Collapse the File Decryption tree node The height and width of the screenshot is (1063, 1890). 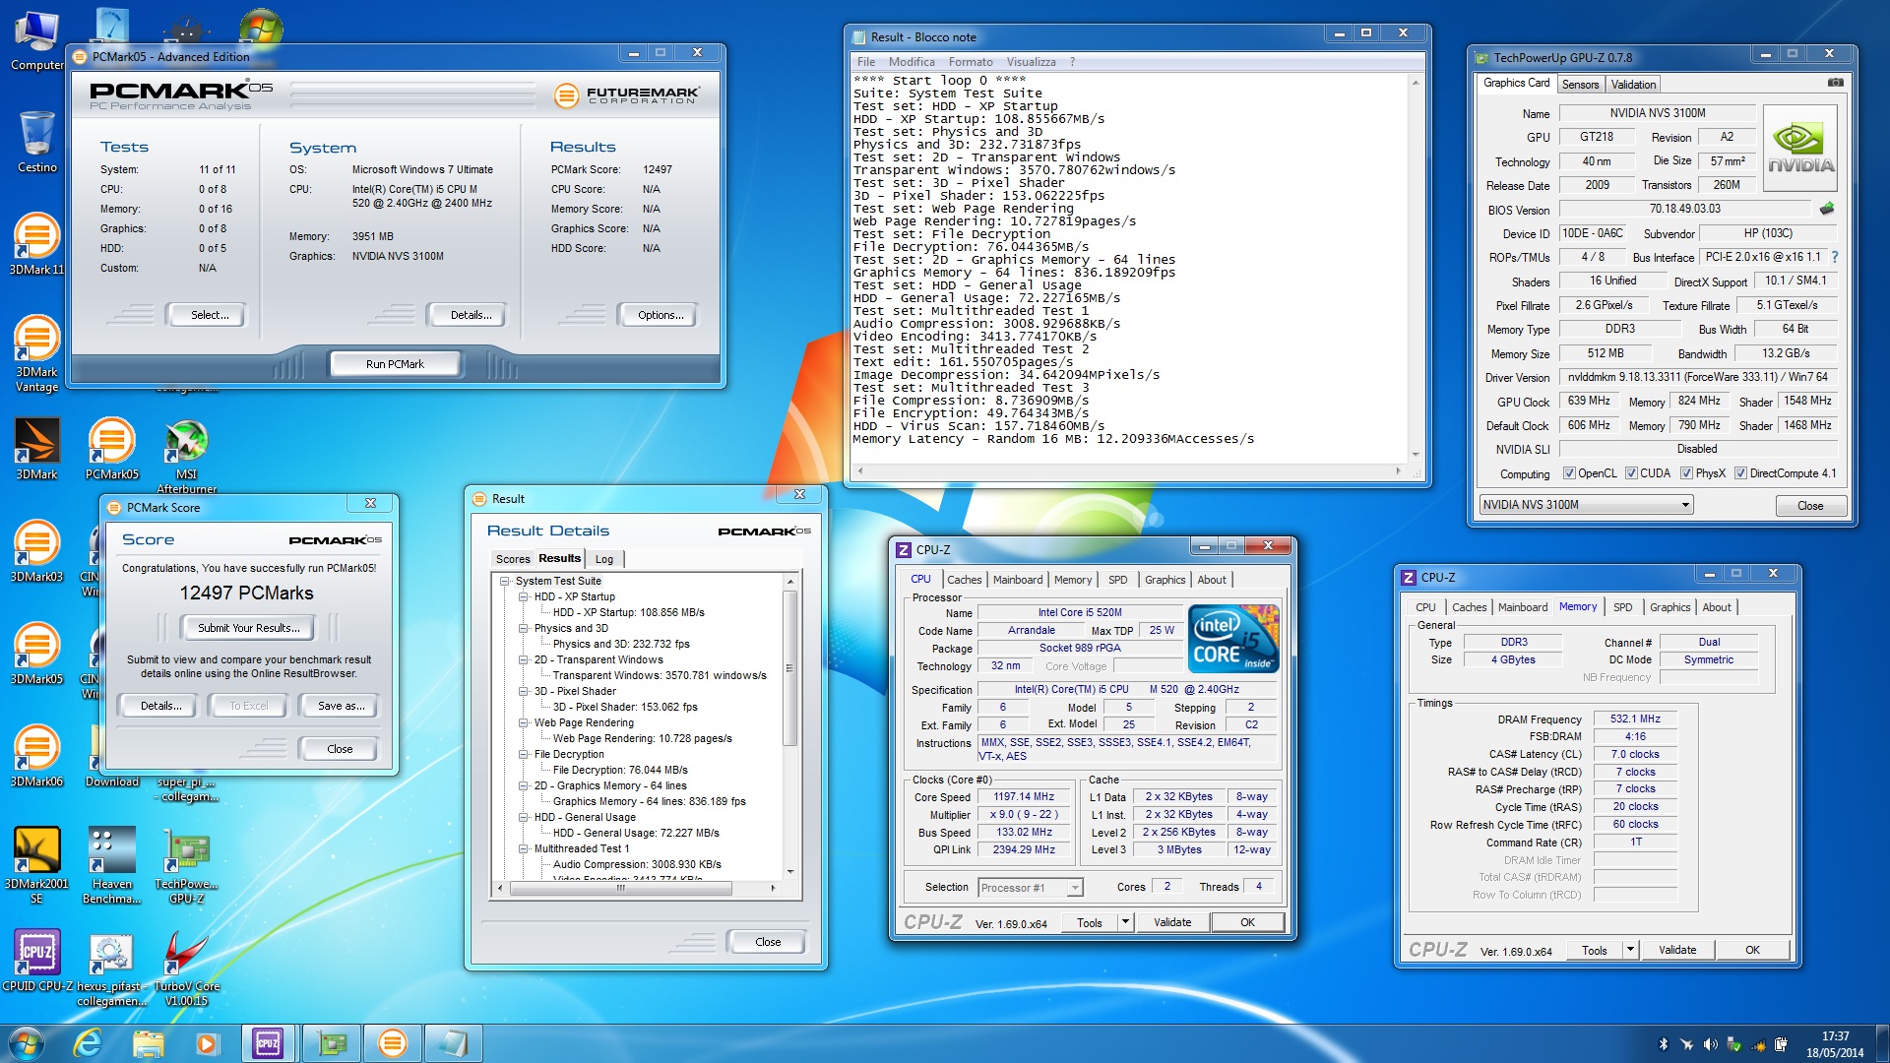point(524,754)
